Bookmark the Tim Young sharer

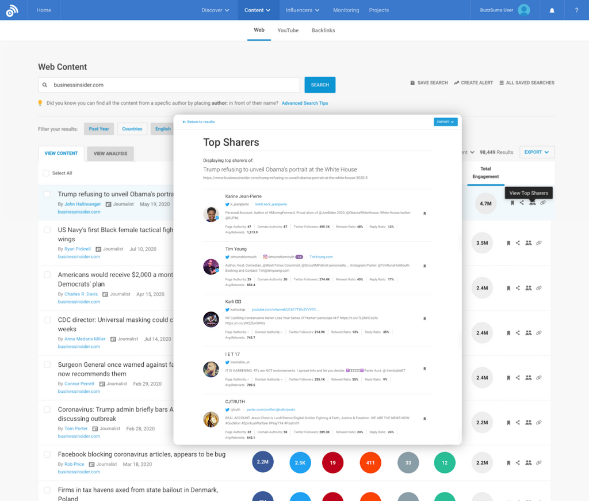pyautogui.click(x=424, y=266)
